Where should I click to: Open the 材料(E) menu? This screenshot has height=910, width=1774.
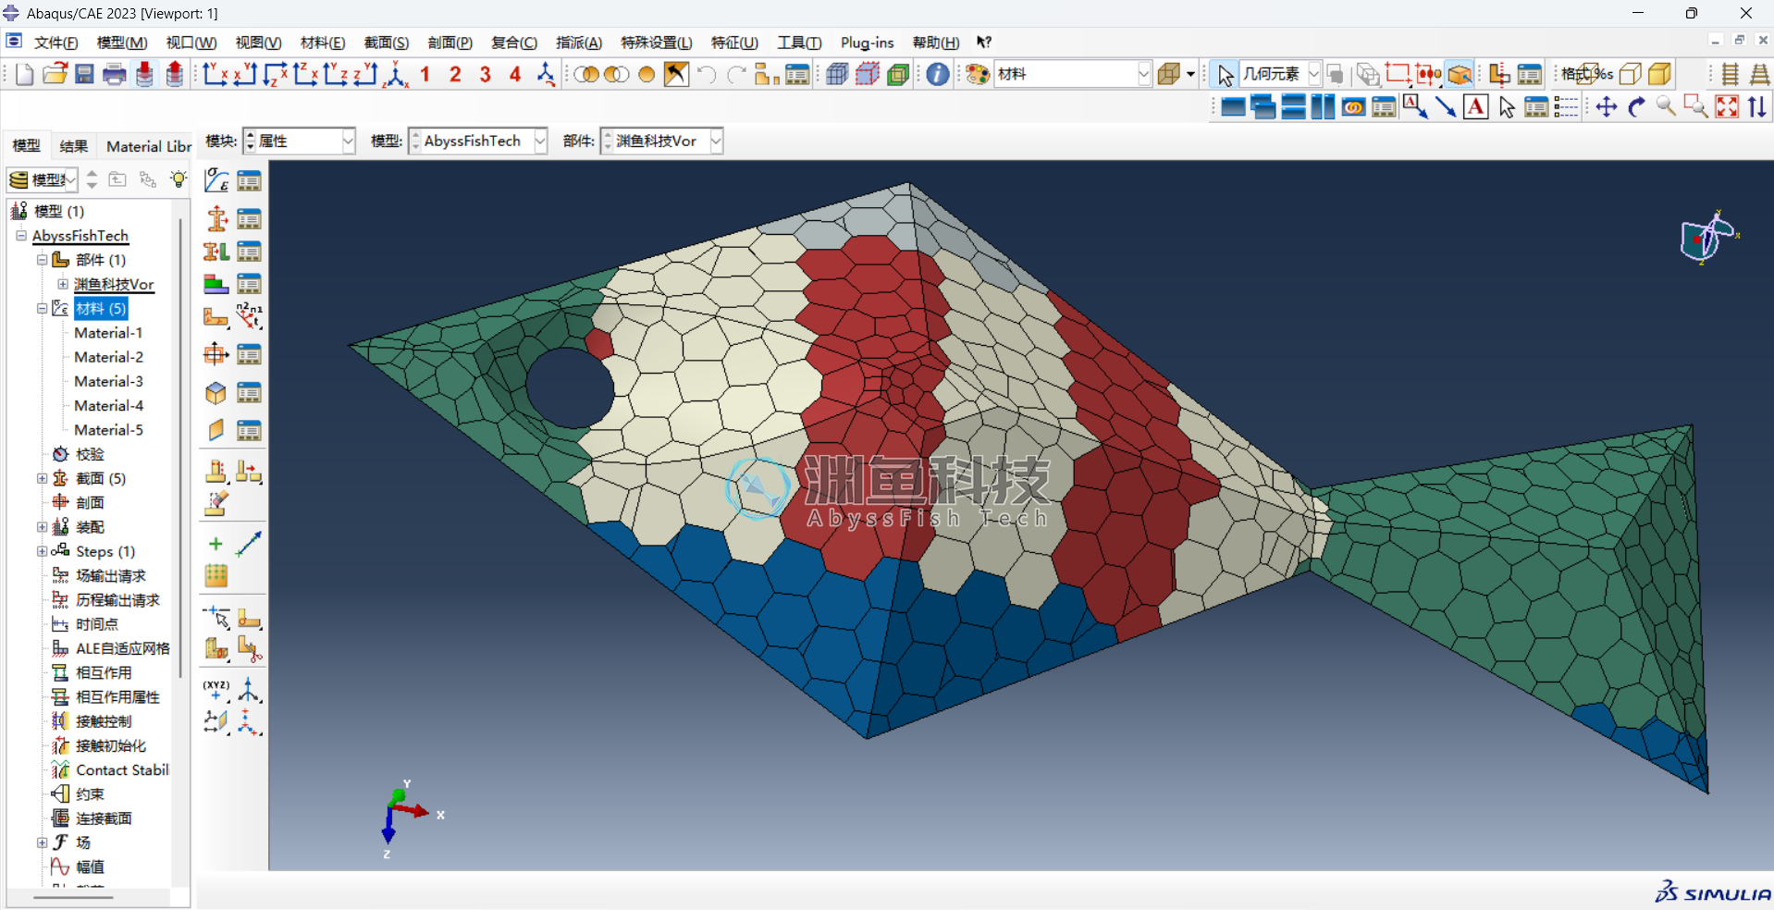pyautogui.click(x=323, y=43)
